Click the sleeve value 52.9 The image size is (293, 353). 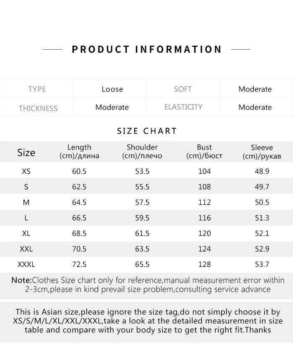click(x=262, y=249)
